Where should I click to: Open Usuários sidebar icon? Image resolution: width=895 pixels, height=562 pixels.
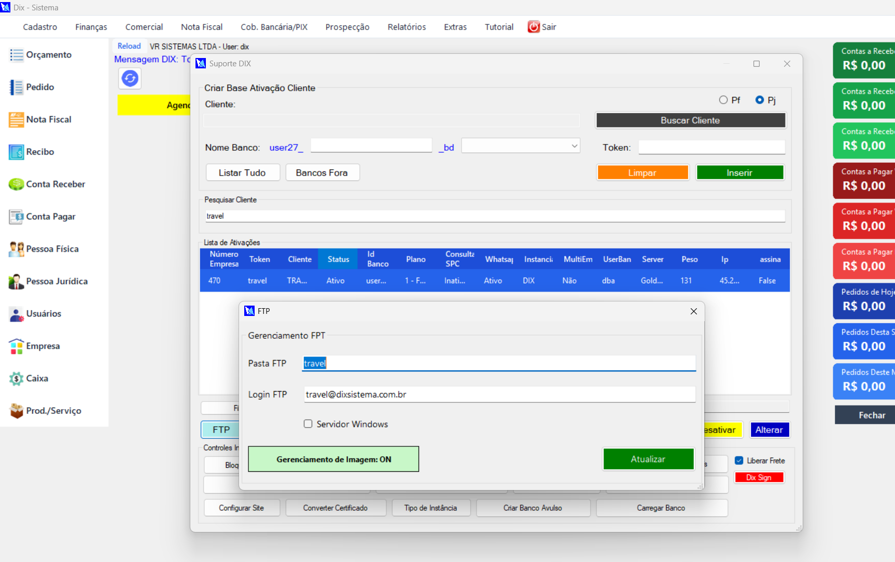pos(17,314)
